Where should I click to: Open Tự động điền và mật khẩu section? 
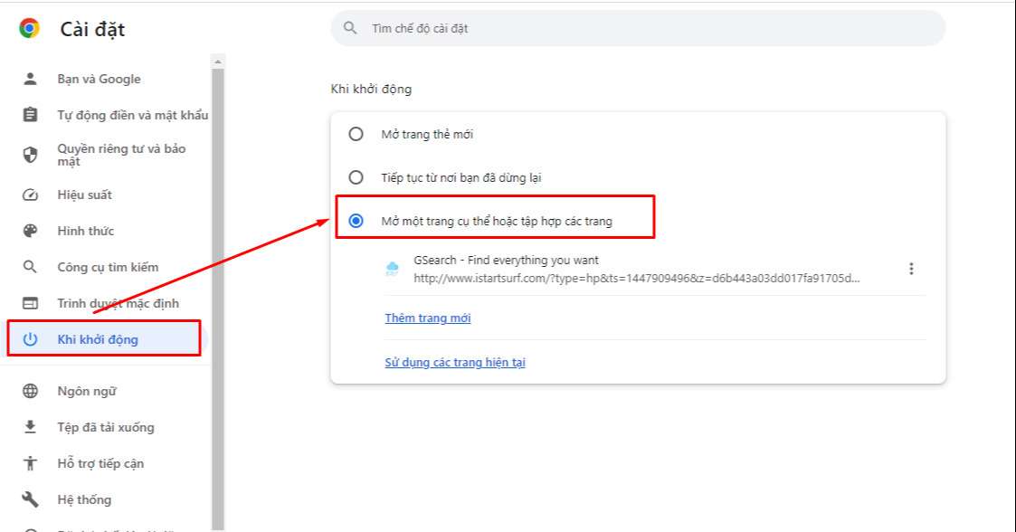(132, 115)
